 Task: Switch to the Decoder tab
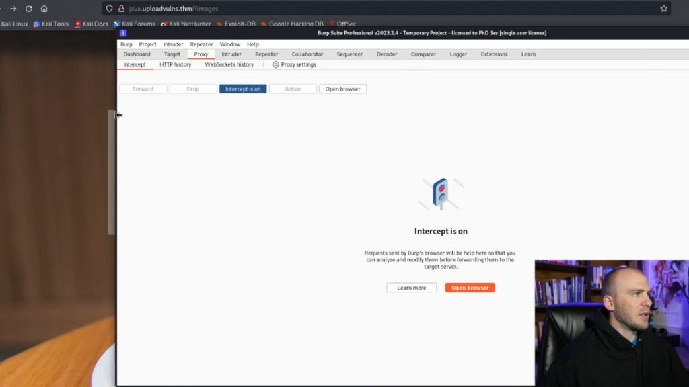tap(387, 54)
